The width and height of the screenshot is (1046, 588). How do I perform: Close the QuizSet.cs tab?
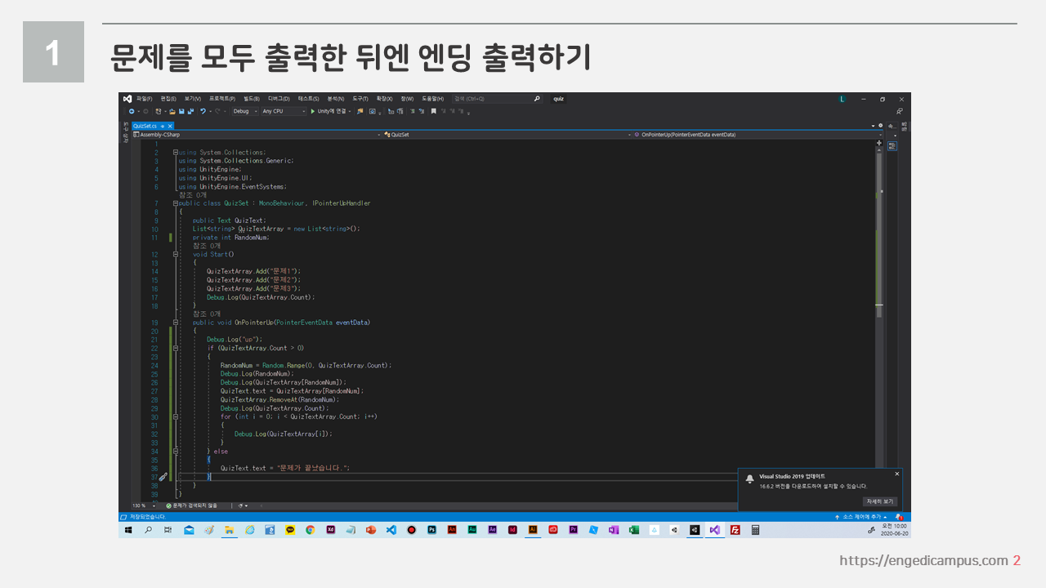[170, 126]
